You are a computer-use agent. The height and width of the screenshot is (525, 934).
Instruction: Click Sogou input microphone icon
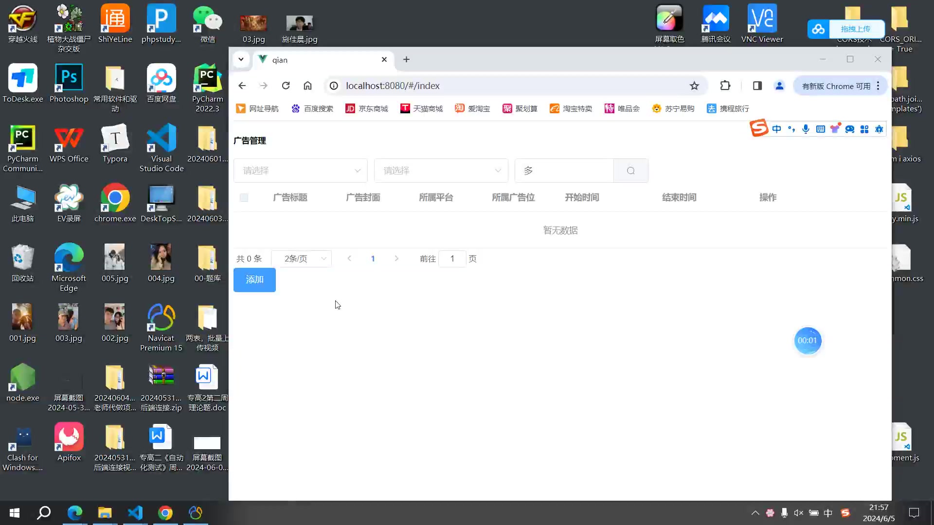[x=806, y=129]
